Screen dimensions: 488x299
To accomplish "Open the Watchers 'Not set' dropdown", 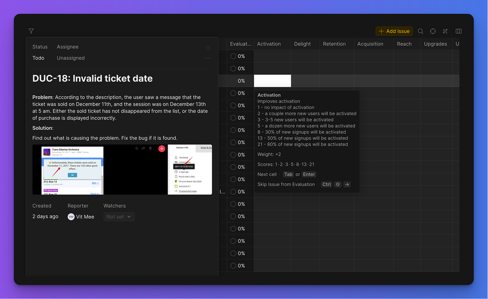I will click(119, 217).
